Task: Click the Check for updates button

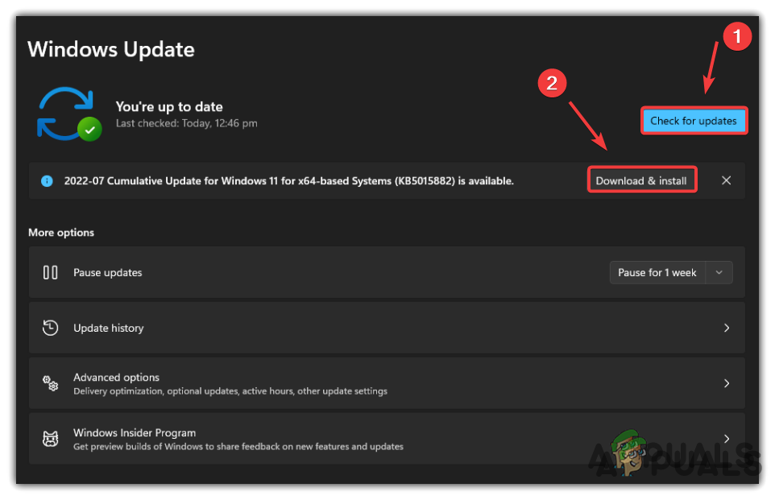Action: pyautogui.click(x=694, y=120)
